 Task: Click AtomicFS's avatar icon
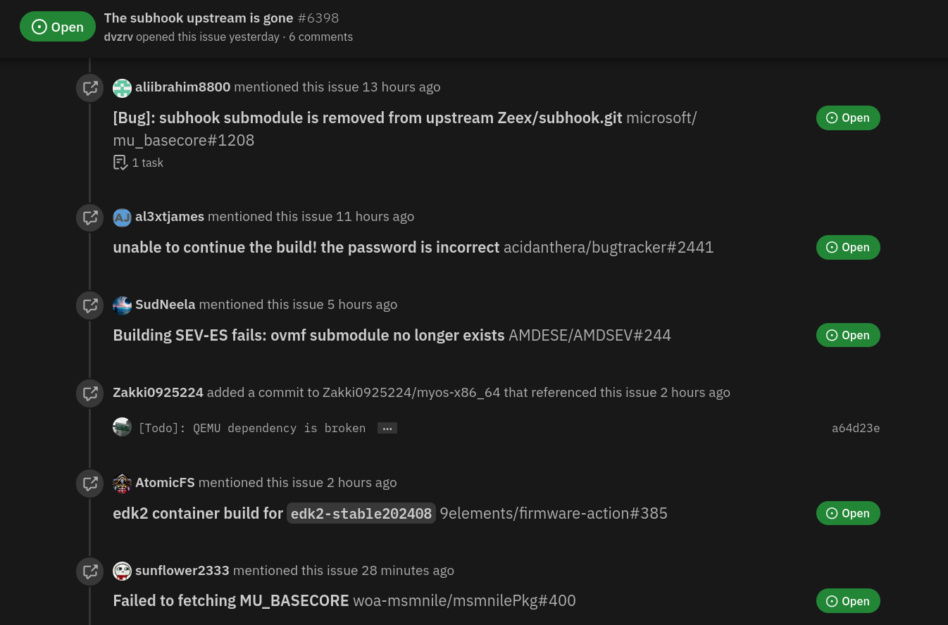coord(123,484)
